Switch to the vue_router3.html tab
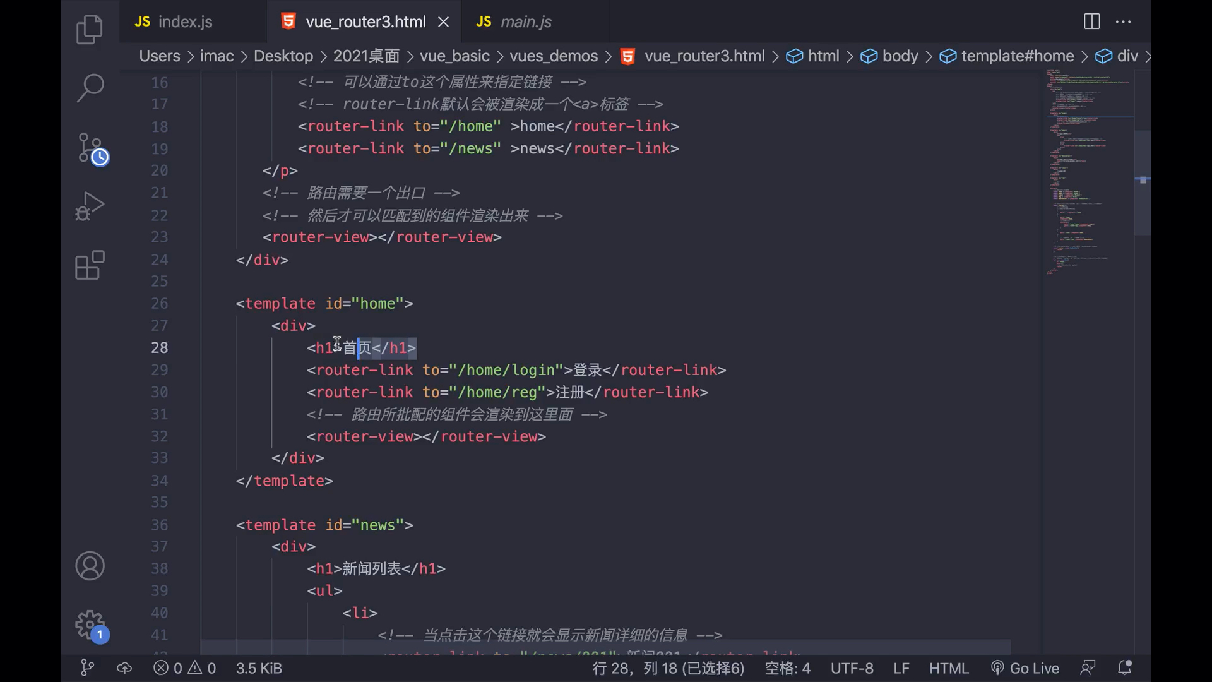The image size is (1212, 682). (x=364, y=21)
